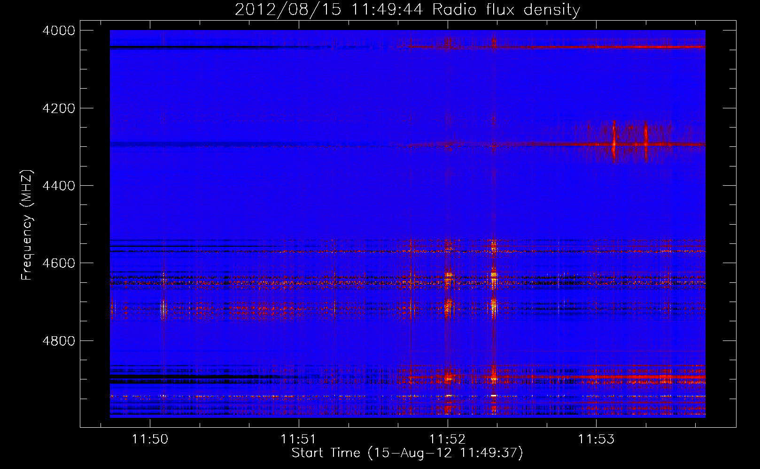This screenshot has height=469, width=760.
Task: Click the '4000' frequency axis label
Action: (59, 30)
